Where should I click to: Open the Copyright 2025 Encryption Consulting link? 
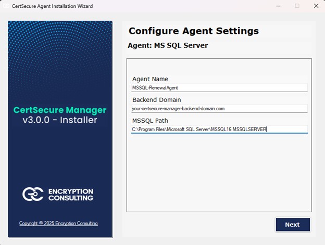tap(58, 223)
